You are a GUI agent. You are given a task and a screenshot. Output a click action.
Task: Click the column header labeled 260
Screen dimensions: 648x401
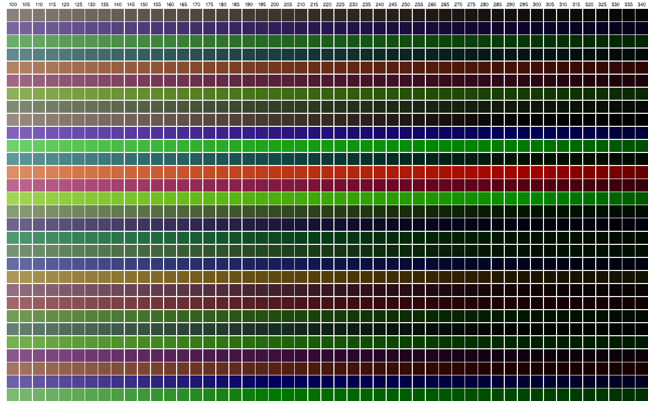point(432,5)
